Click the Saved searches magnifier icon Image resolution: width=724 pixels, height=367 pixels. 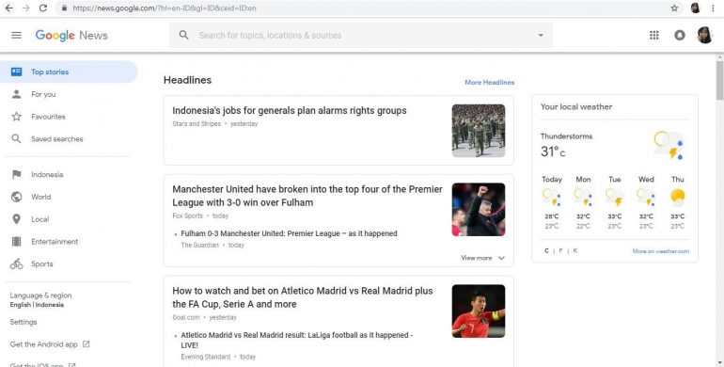click(17, 138)
